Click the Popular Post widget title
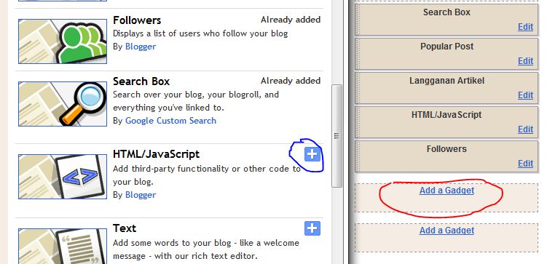Image resolution: width=547 pixels, height=264 pixels. point(446,47)
